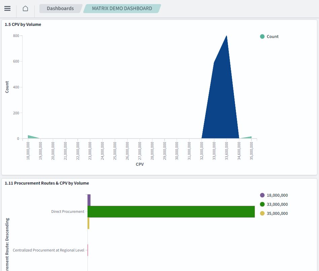
Task: Open the hamburger navigation menu
Action: (x=7, y=8)
